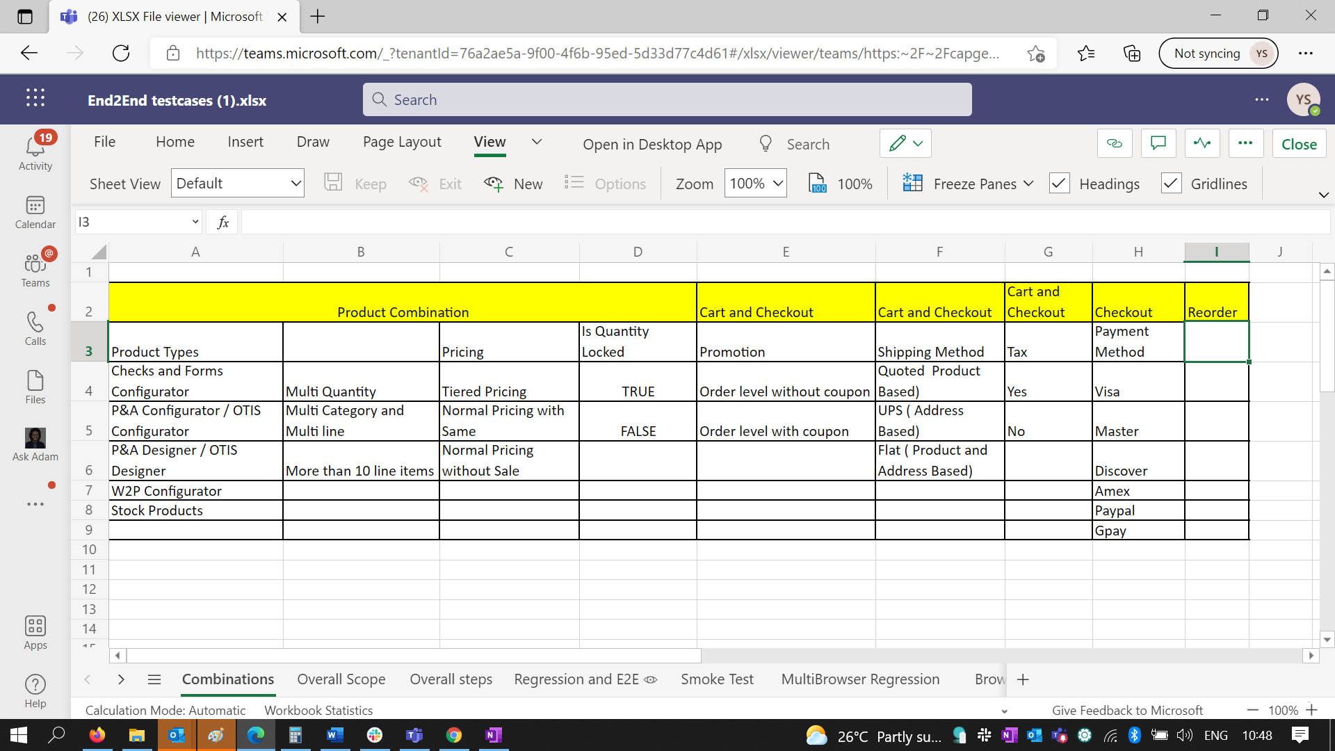Click the Teams top search box
Screen dimensions: 1335x751
(x=667, y=99)
